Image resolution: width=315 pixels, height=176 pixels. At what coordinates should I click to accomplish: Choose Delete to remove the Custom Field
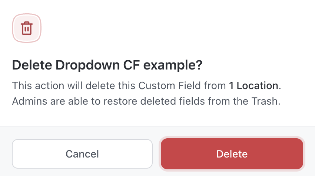pyautogui.click(x=232, y=154)
